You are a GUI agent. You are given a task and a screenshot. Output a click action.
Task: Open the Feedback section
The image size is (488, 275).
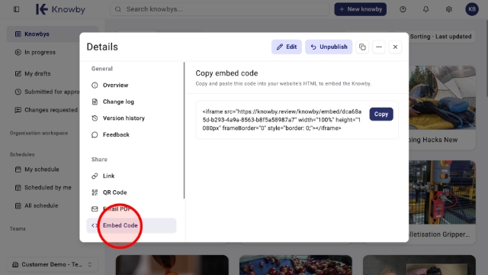pos(131,134)
